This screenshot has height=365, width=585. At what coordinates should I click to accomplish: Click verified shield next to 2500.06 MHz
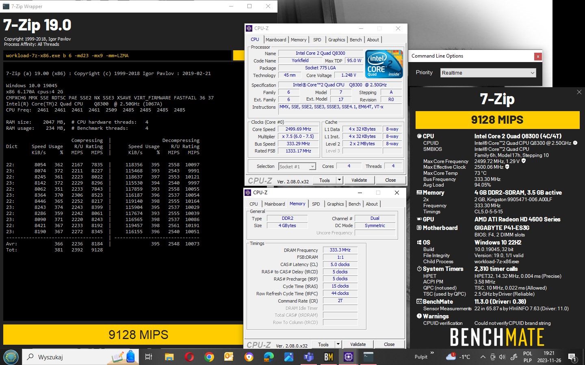click(507, 167)
